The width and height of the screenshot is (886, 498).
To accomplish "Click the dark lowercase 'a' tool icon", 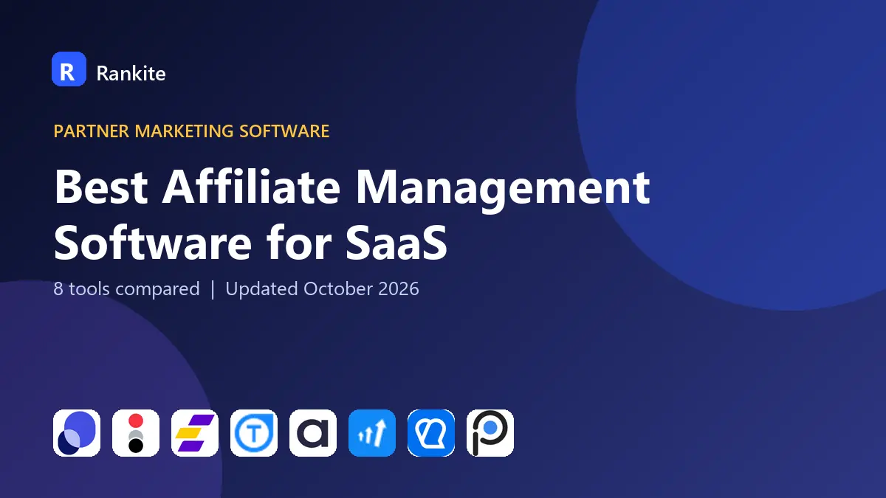I will coord(313,433).
